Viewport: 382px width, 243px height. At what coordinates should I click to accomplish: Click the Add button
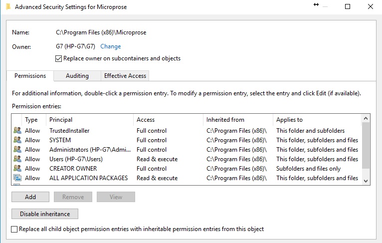click(30, 197)
